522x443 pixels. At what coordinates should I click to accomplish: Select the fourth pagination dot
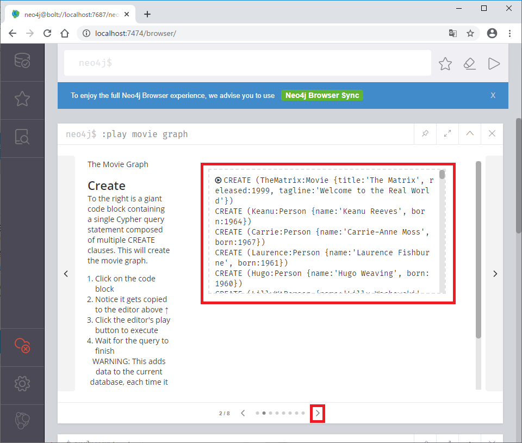point(277,413)
